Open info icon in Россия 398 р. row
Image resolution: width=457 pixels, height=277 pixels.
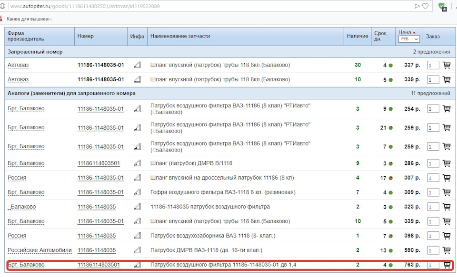pyautogui.click(x=138, y=236)
